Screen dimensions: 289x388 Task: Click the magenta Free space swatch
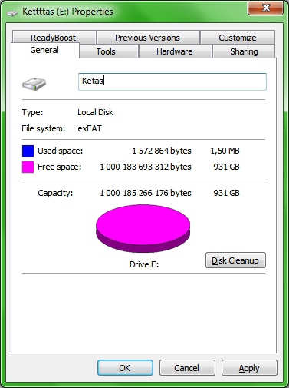[x=28, y=167]
